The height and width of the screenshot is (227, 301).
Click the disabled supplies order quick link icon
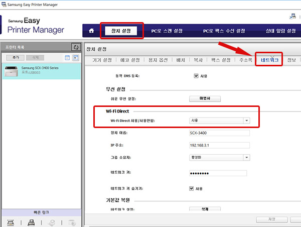(52, 222)
